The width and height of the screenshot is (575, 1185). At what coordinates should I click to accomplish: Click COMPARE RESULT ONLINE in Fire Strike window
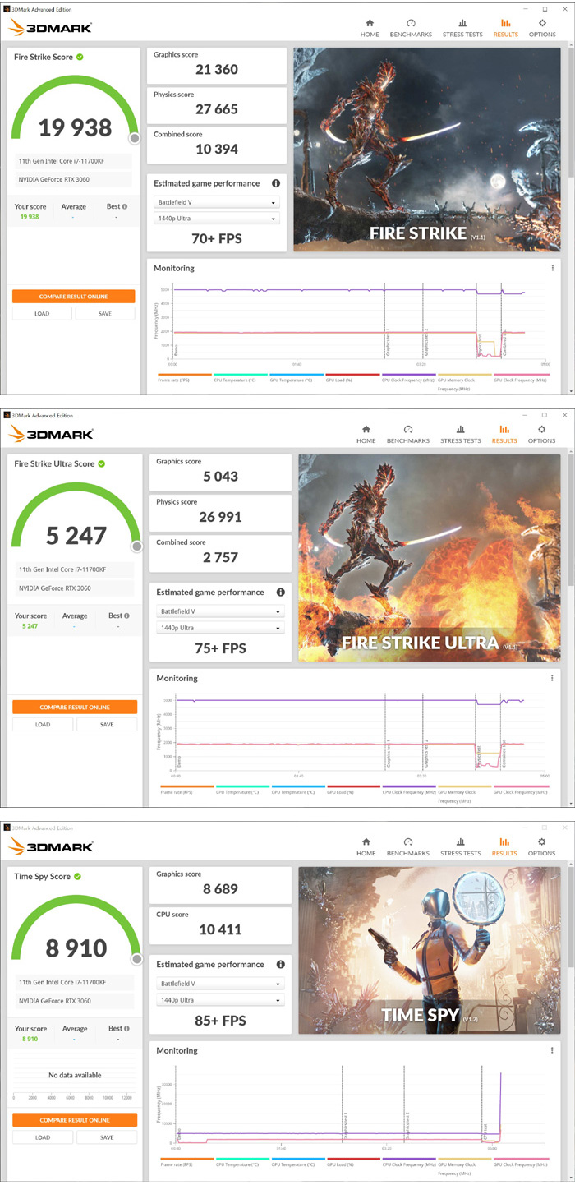click(x=74, y=297)
